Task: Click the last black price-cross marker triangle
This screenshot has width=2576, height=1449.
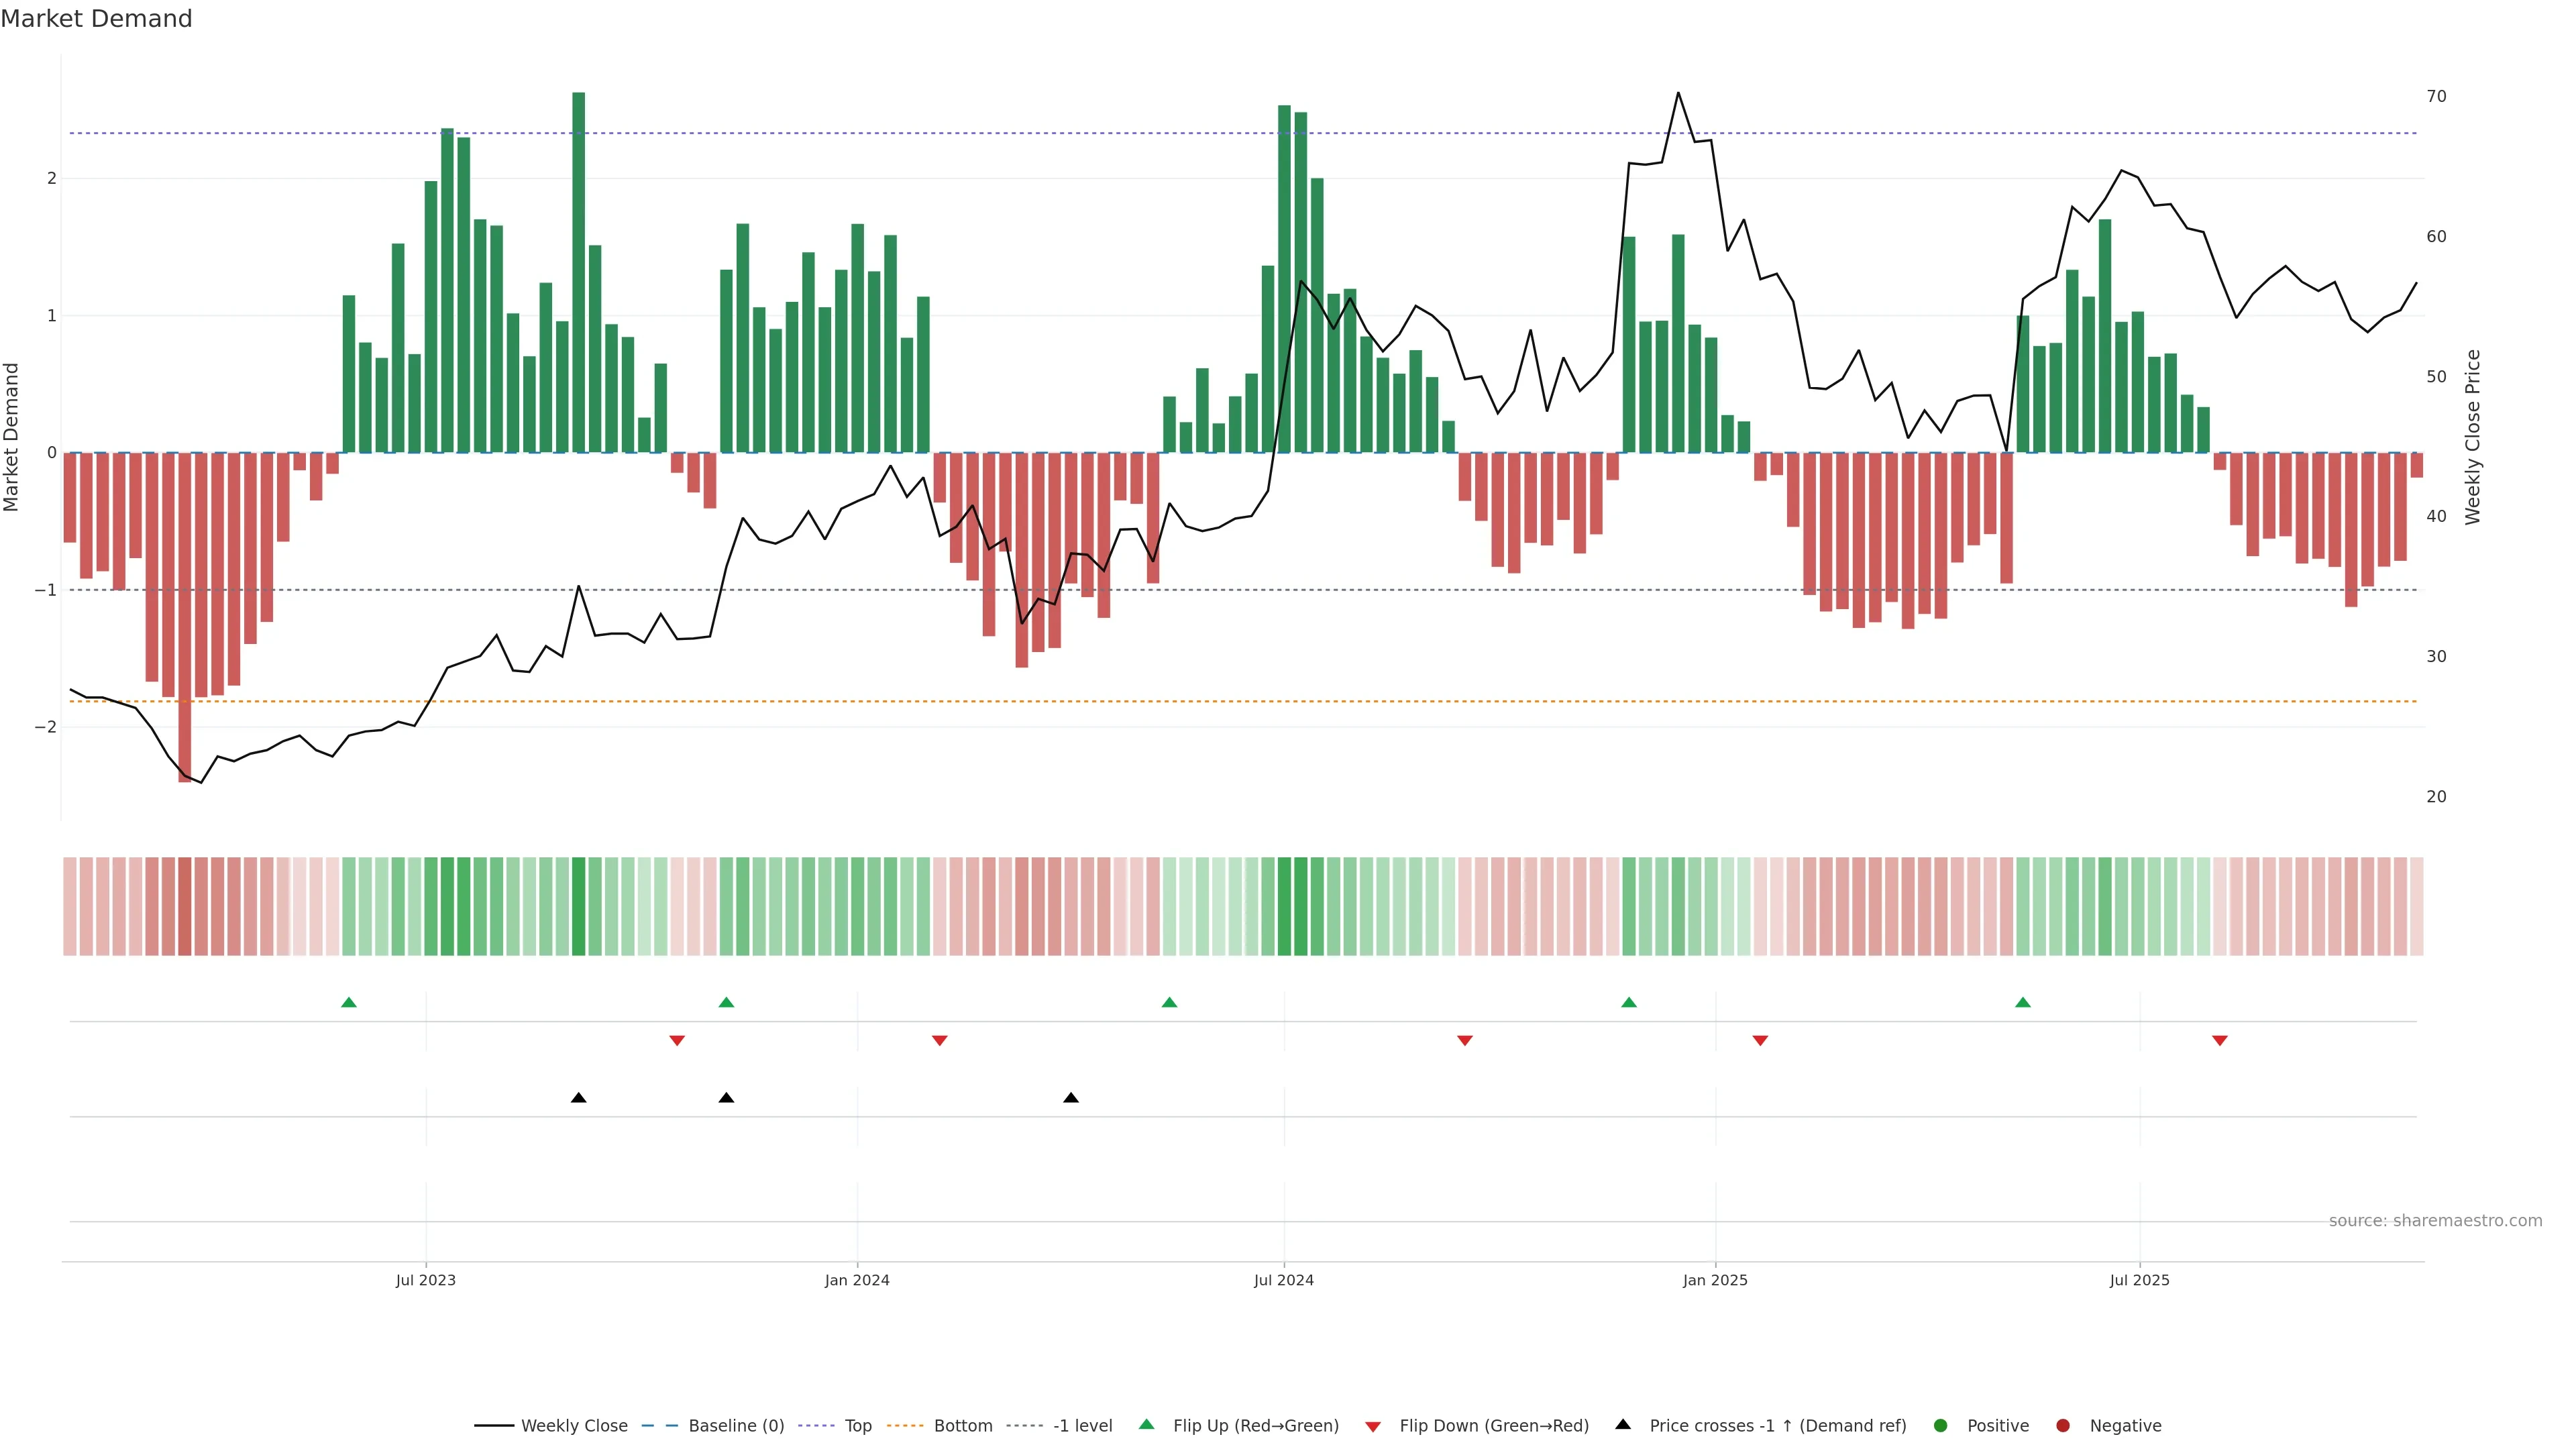Action: pyautogui.click(x=1071, y=1098)
